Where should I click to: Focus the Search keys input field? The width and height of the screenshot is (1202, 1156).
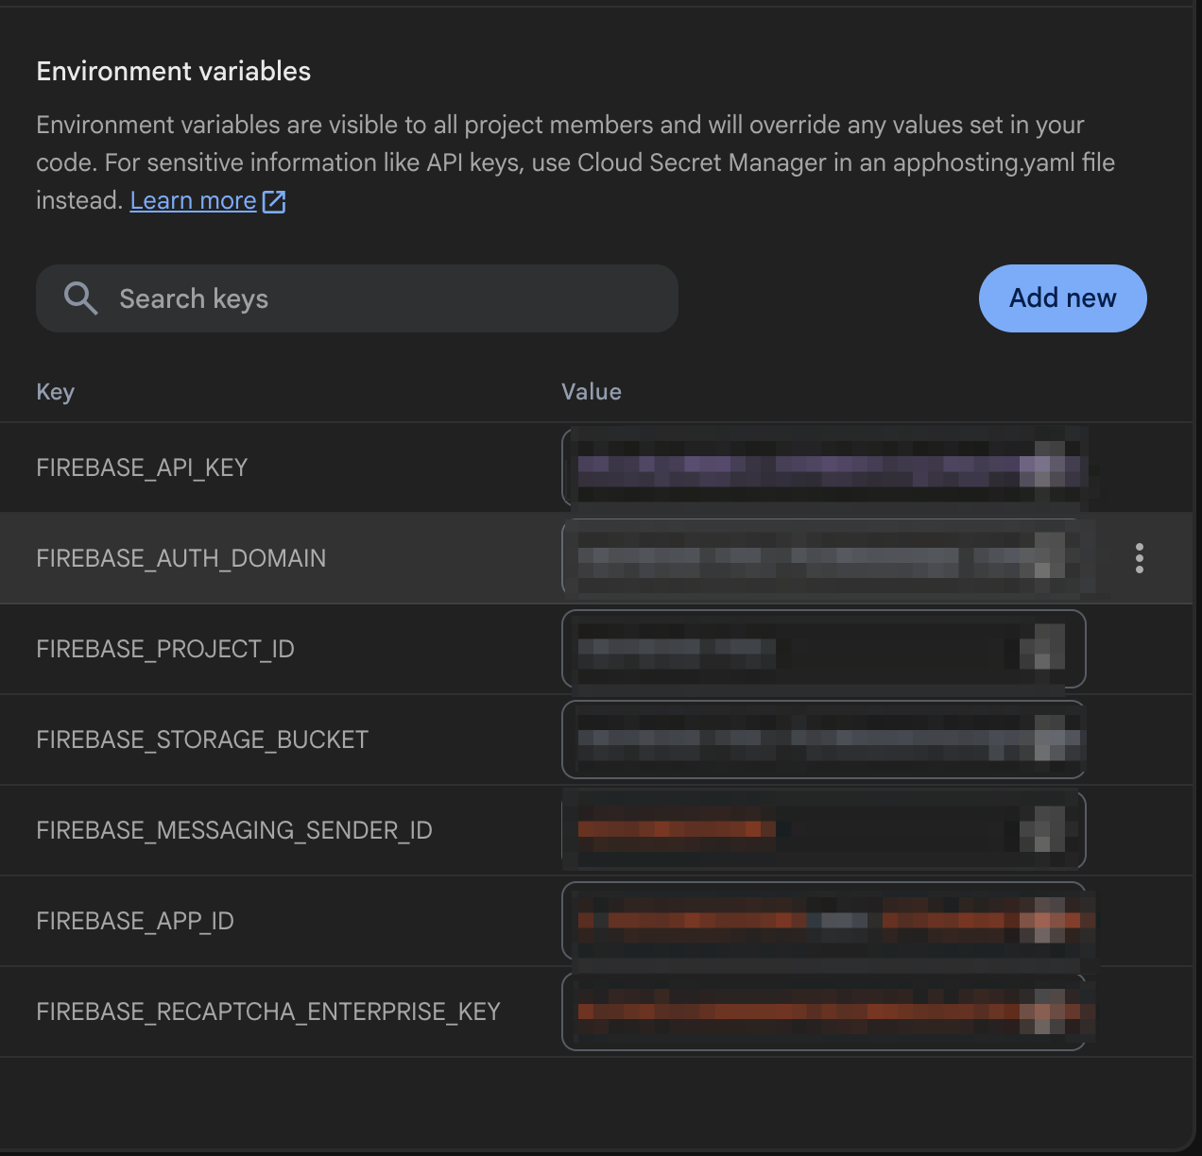357,298
